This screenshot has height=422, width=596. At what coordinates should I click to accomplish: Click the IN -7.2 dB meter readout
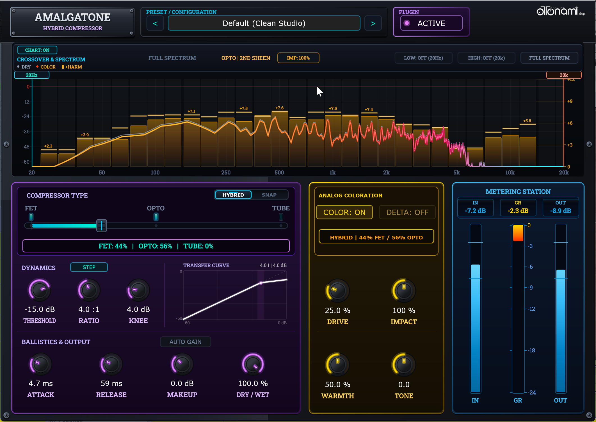[475, 207]
